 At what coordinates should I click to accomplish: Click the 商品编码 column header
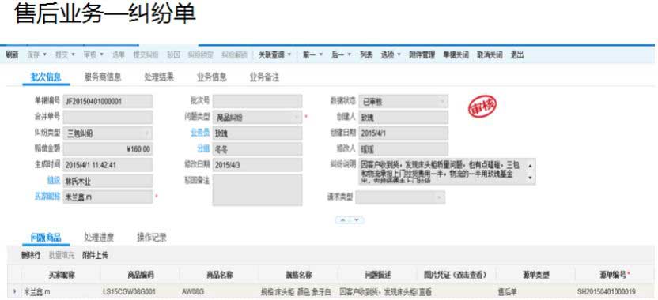[x=141, y=276]
